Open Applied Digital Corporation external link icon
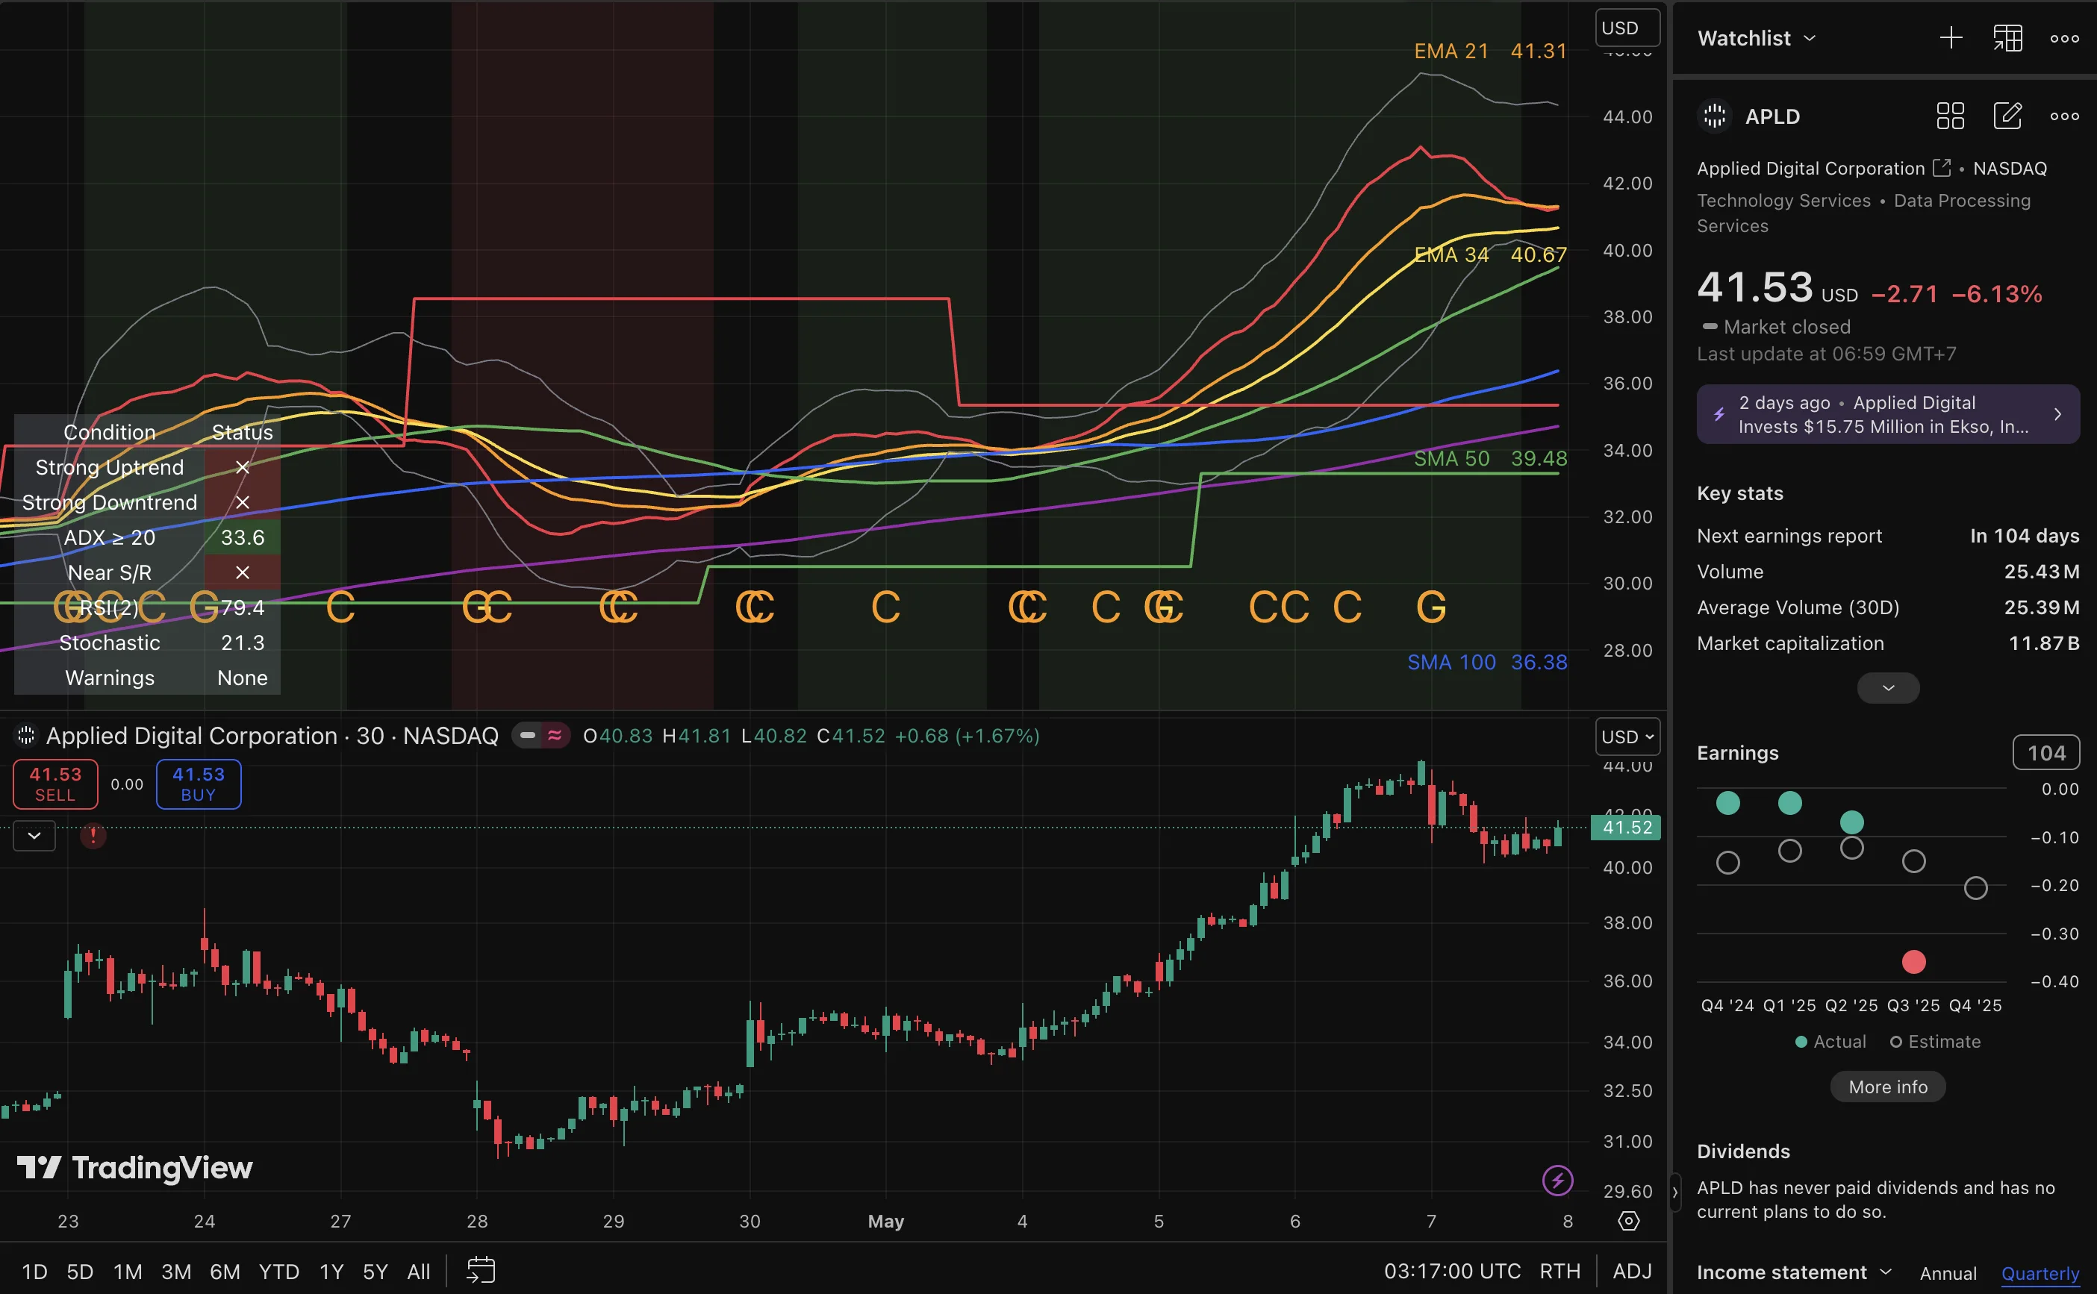2097x1294 pixels. (x=1941, y=168)
